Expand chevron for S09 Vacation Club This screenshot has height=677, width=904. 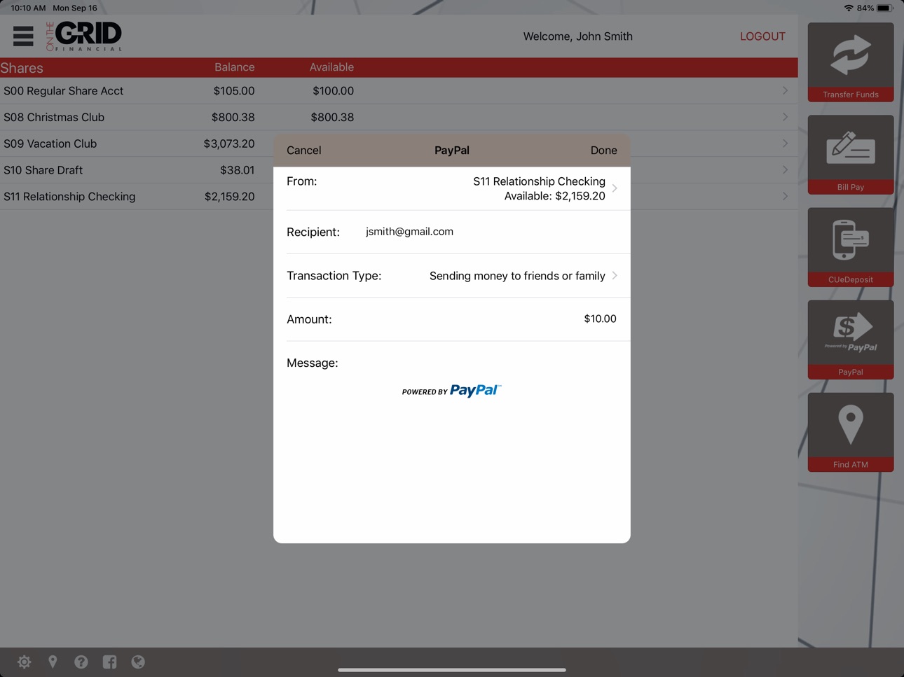point(785,144)
